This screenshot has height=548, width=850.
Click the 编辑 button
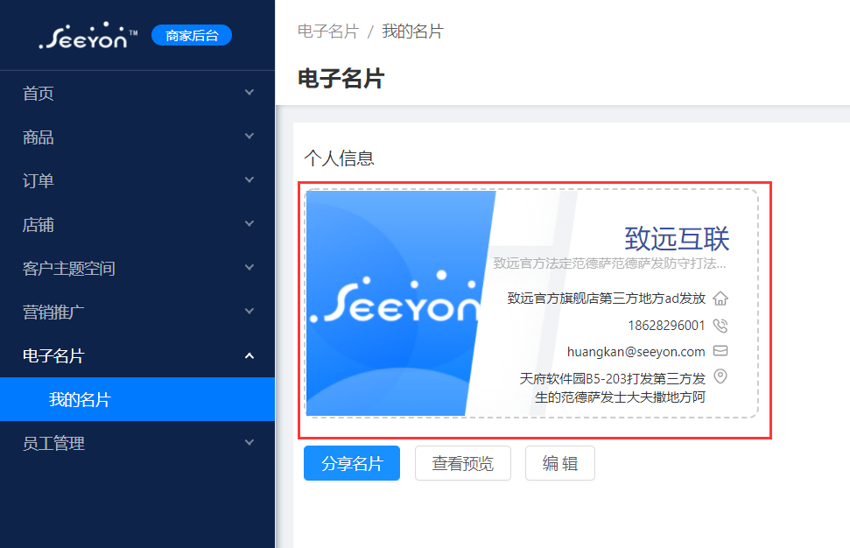click(x=560, y=463)
